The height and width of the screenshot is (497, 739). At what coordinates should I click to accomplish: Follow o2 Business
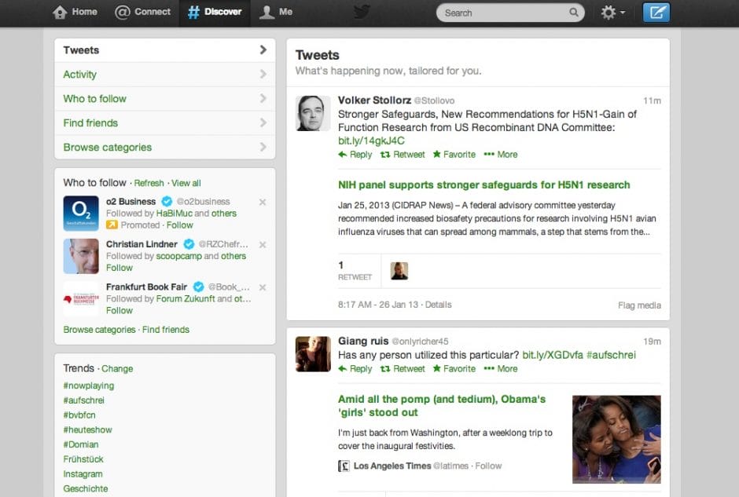click(179, 225)
